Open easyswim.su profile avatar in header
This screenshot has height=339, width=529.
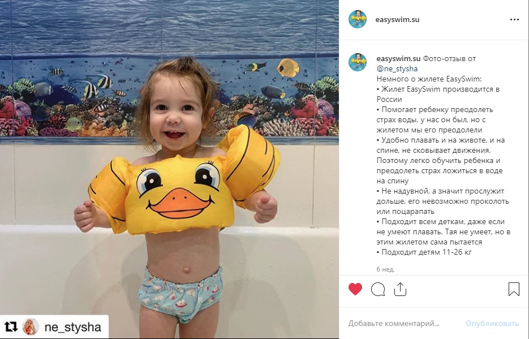click(x=358, y=19)
